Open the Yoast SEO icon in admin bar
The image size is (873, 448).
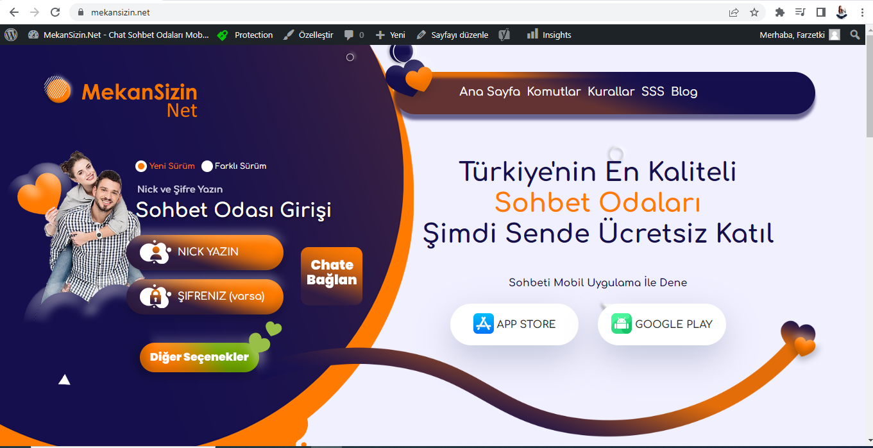(505, 35)
